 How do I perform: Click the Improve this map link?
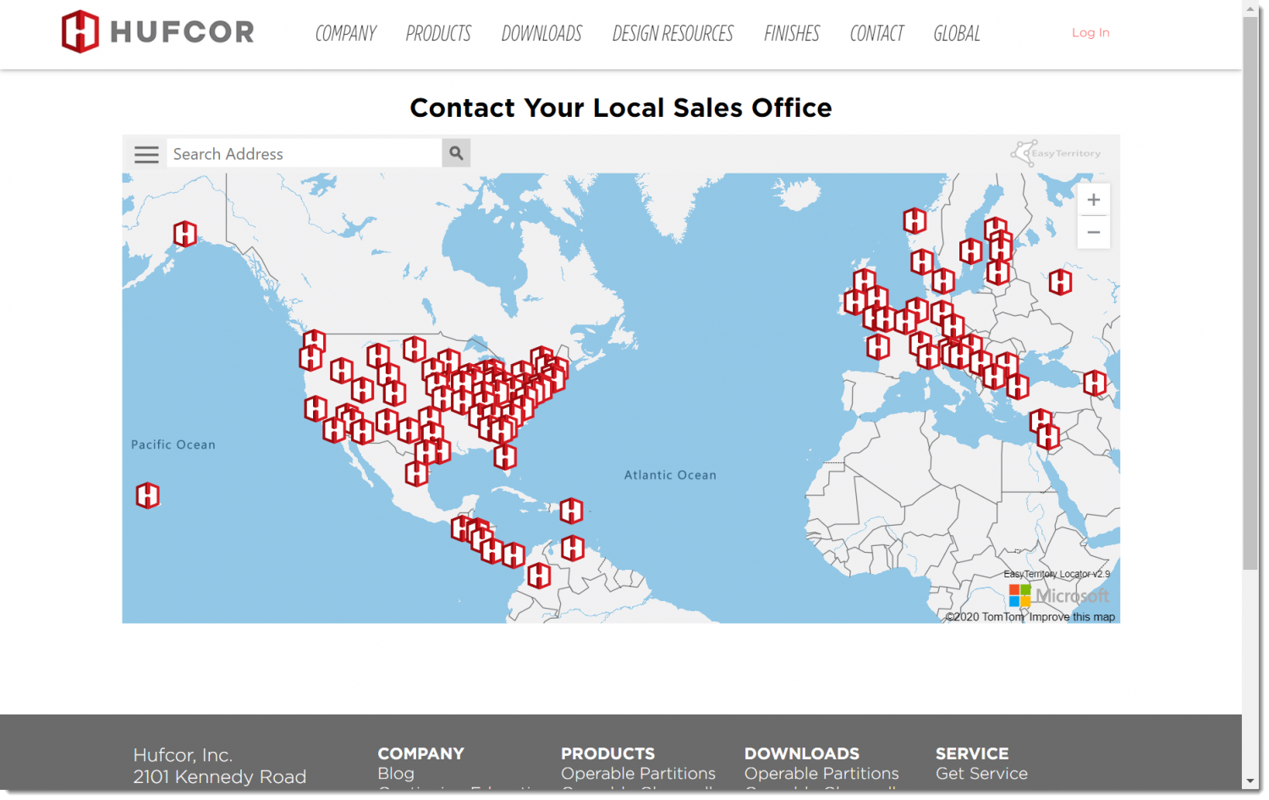(1071, 616)
